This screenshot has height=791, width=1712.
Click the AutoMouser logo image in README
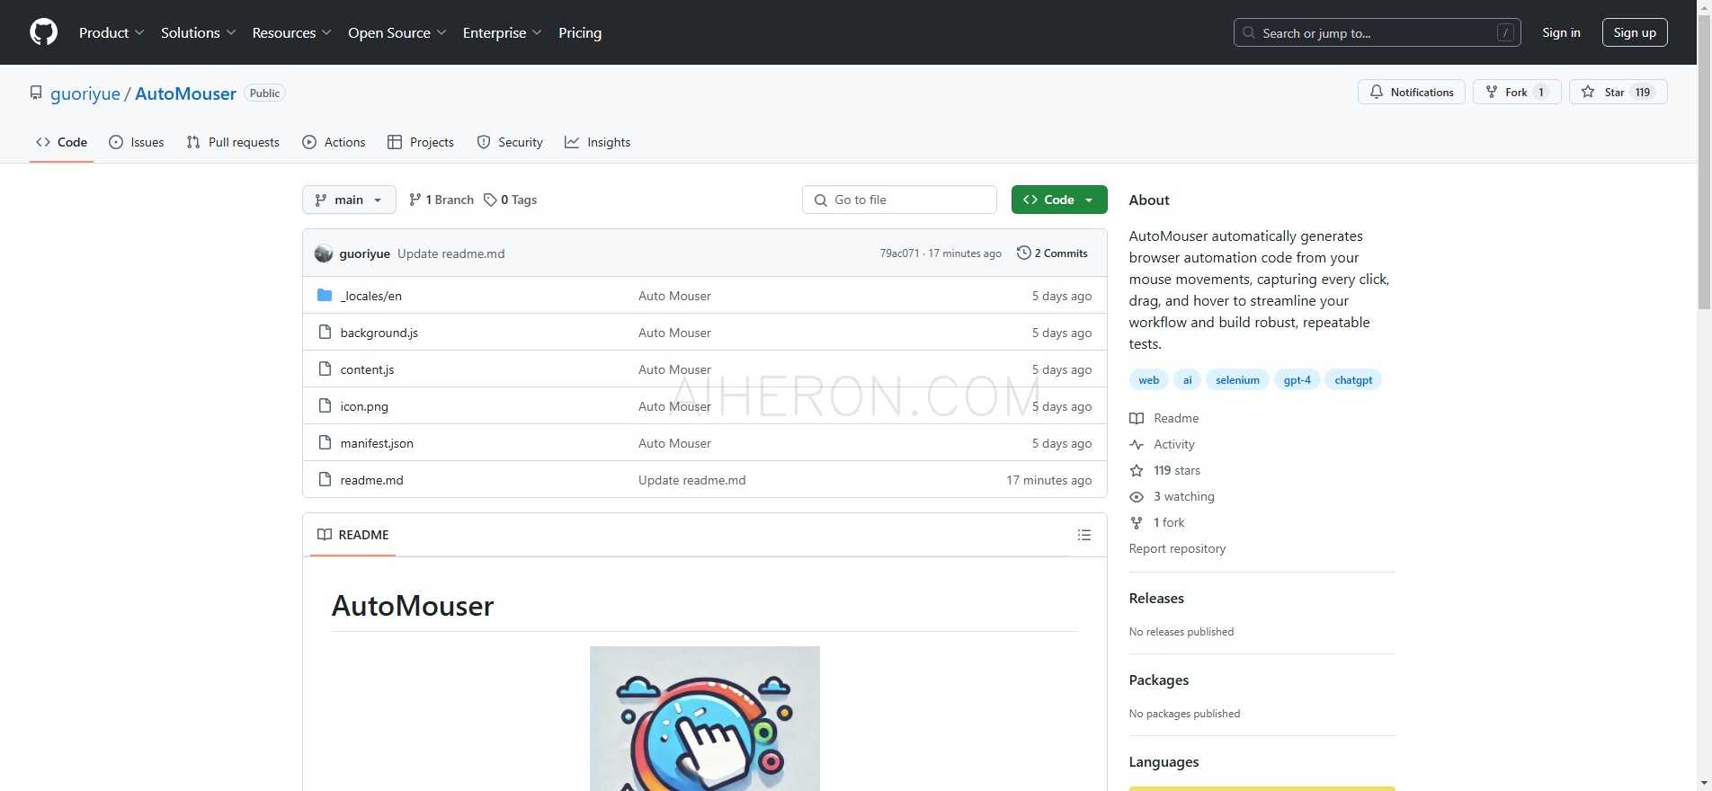(705, 718)
